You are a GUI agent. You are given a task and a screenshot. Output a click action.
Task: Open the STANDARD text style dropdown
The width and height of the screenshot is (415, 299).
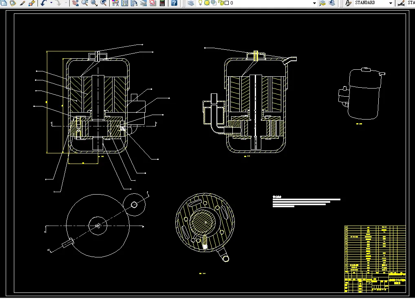[x=391, y=3]
